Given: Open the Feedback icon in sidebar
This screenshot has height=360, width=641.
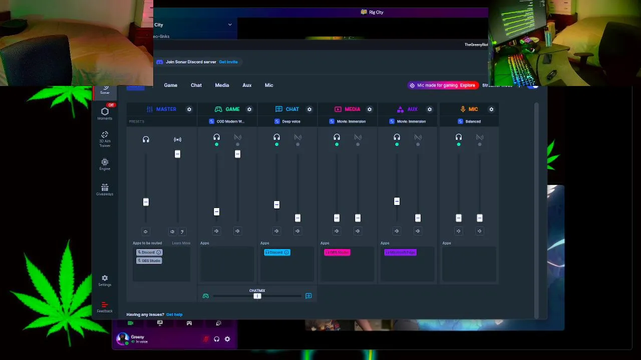Looking at the screenshot, I should (105, 307).
